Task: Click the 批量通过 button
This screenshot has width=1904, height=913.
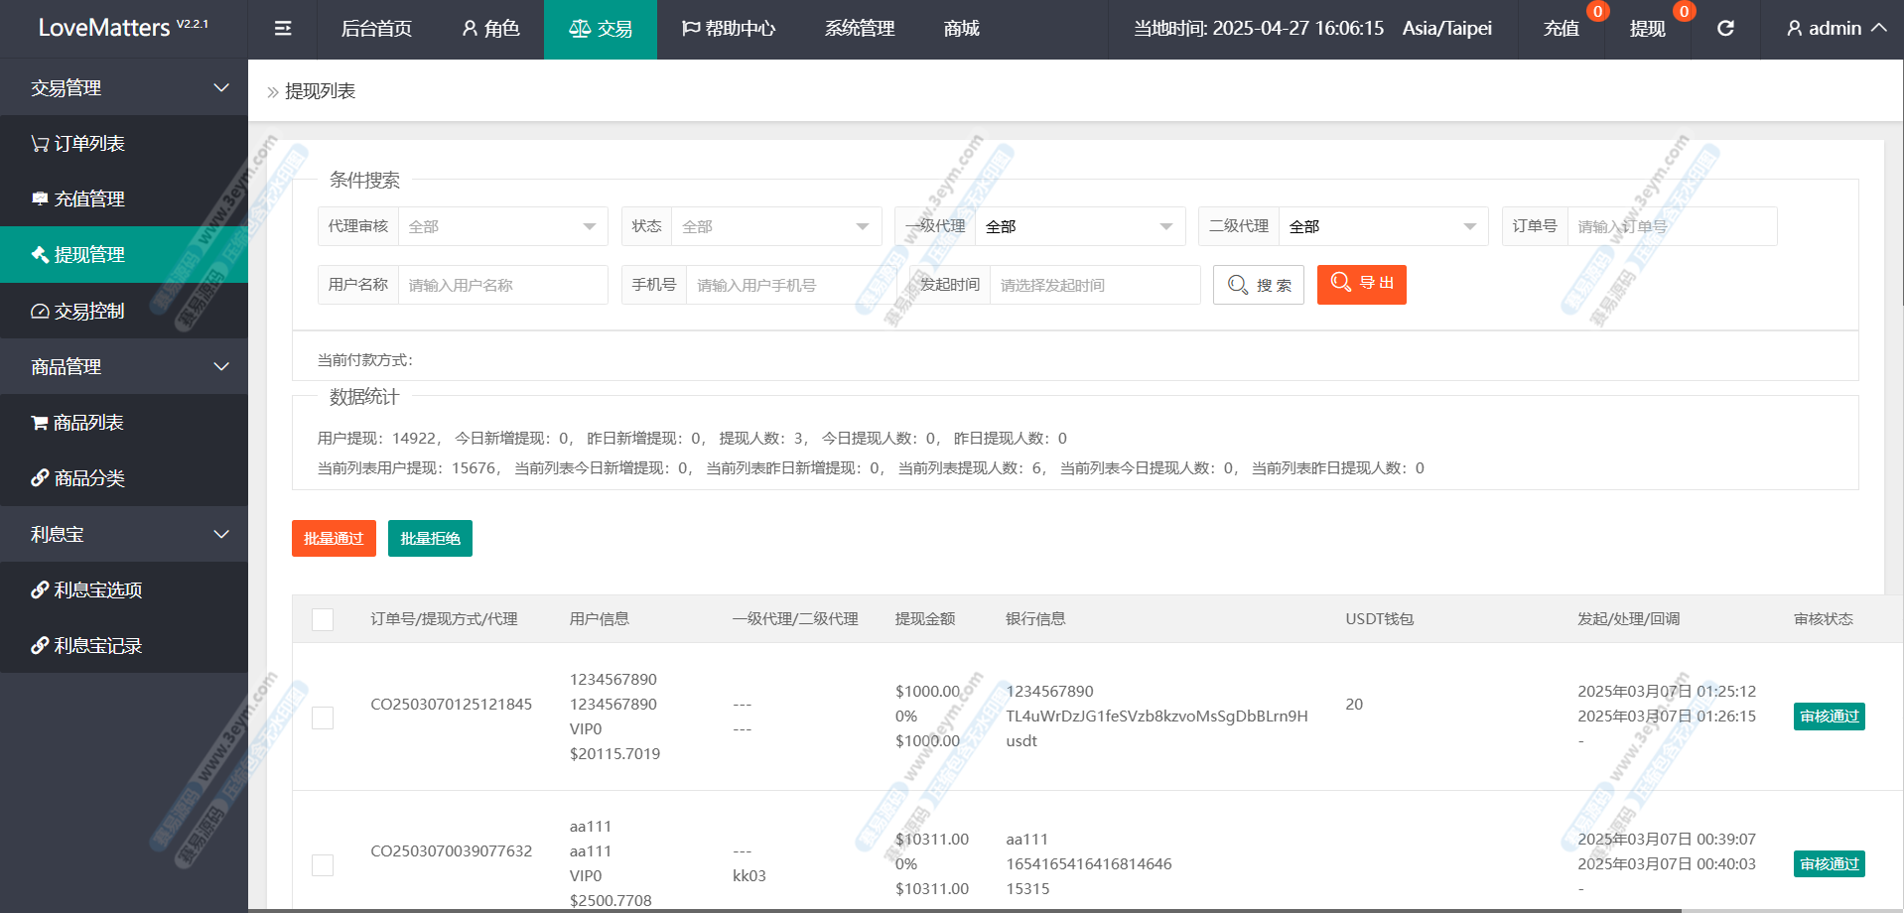Action: pos(334,539)
